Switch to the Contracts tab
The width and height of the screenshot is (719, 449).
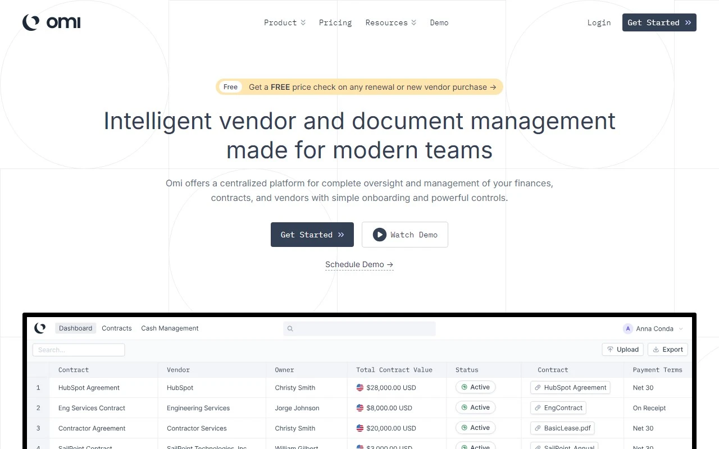click(x=117, y=328)
